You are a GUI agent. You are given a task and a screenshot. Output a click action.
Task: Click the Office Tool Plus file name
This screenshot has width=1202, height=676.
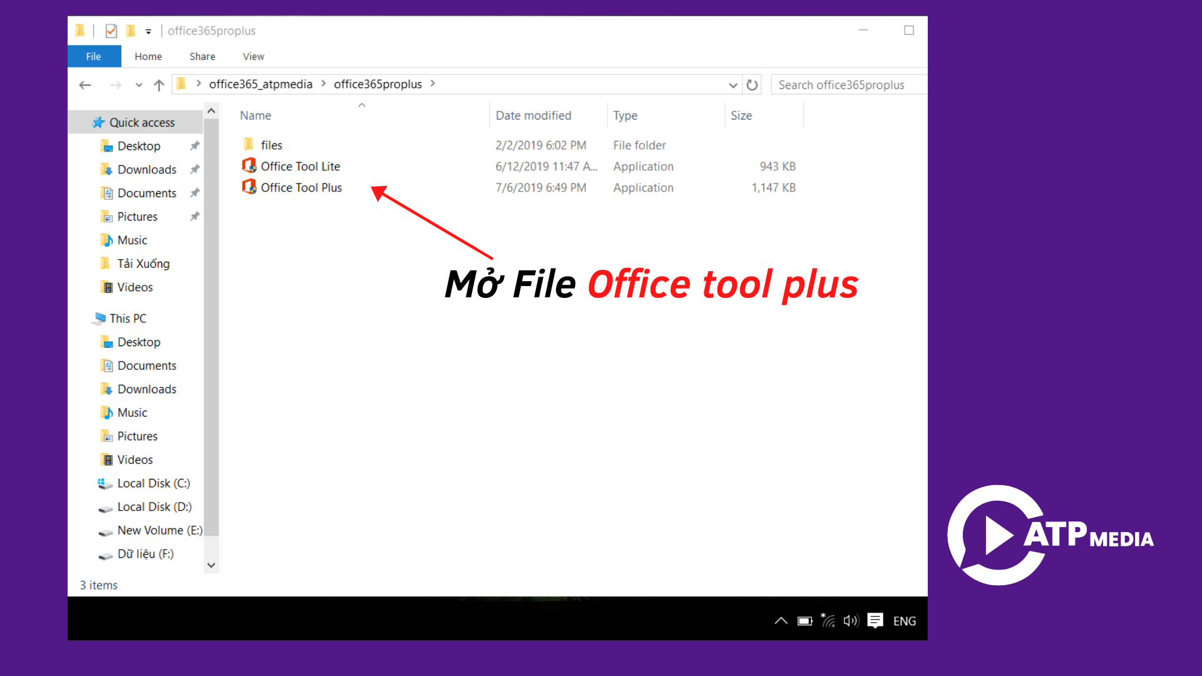301,188
